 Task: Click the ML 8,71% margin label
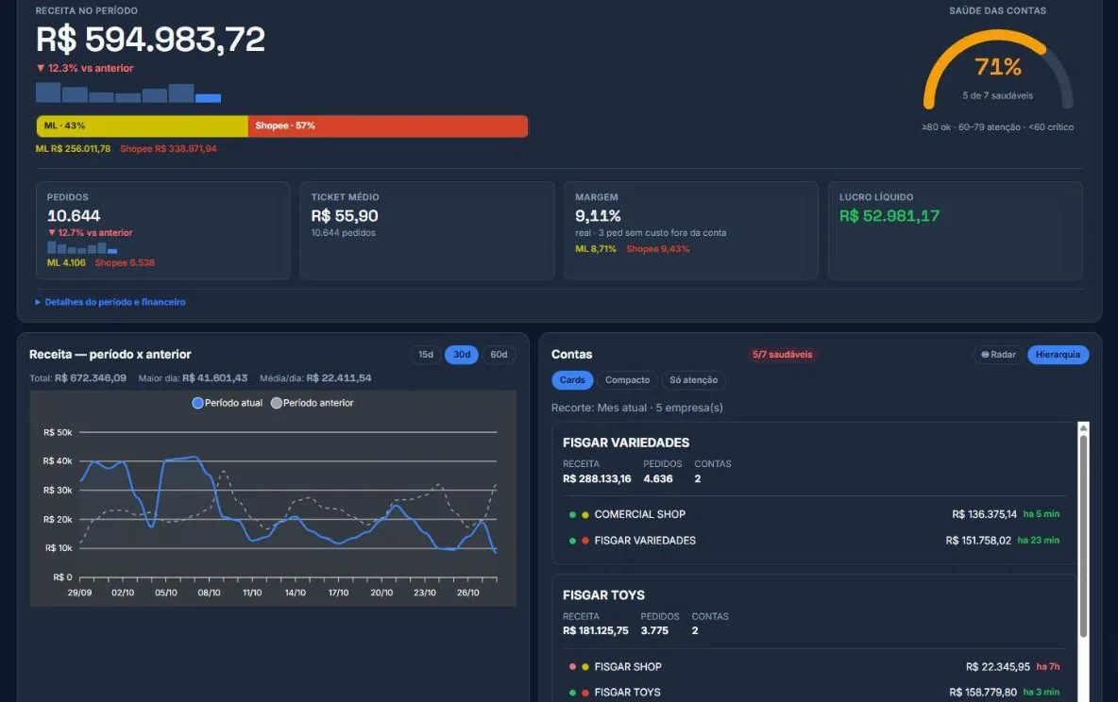coord(596,249)
